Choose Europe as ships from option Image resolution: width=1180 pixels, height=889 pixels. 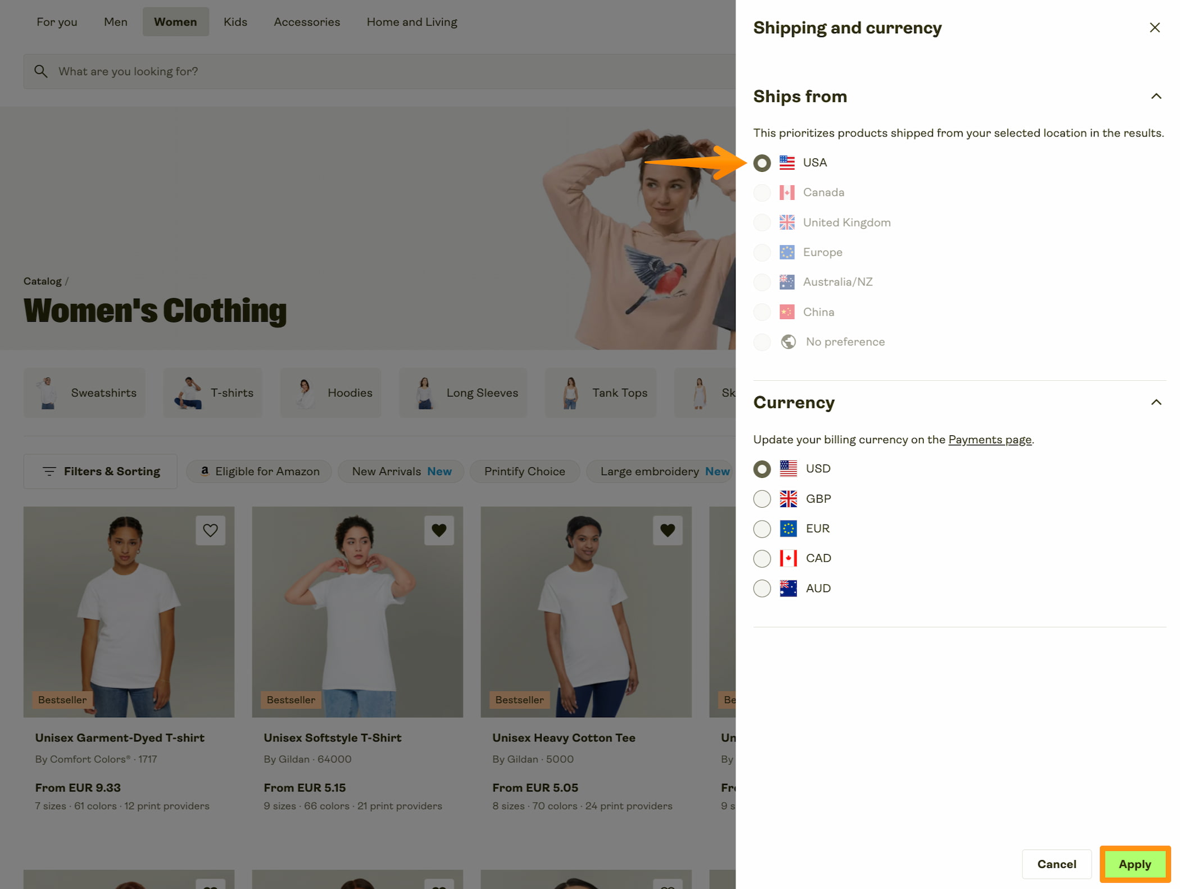761,252
